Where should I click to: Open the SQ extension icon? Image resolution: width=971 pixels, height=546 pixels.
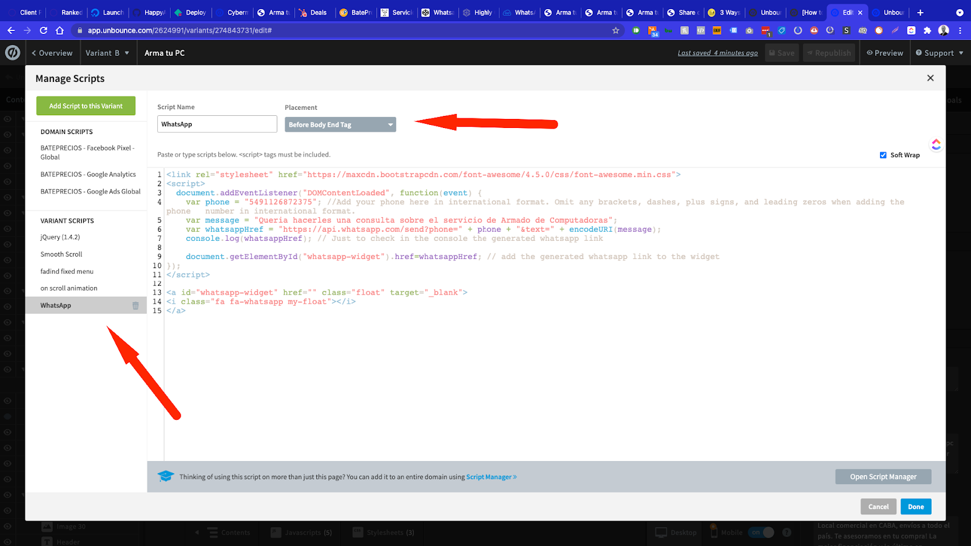tap(862, 30)
